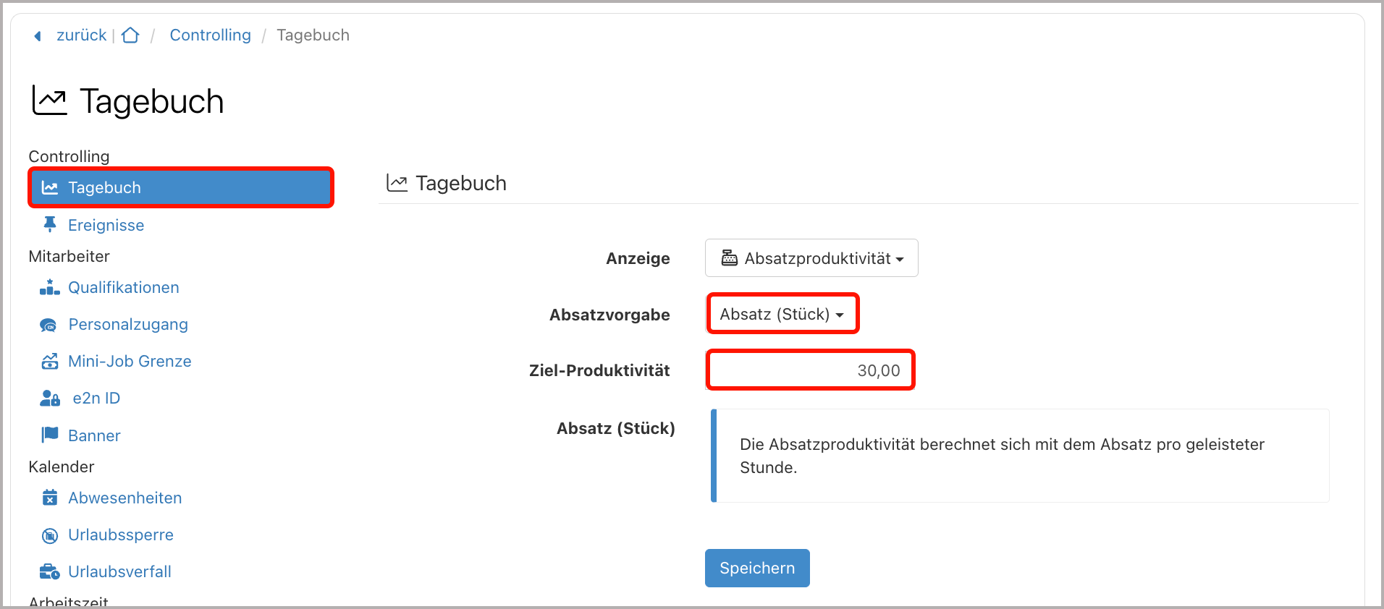Click the Speichern button
The image size is (1384, 609).
[757, 568]
